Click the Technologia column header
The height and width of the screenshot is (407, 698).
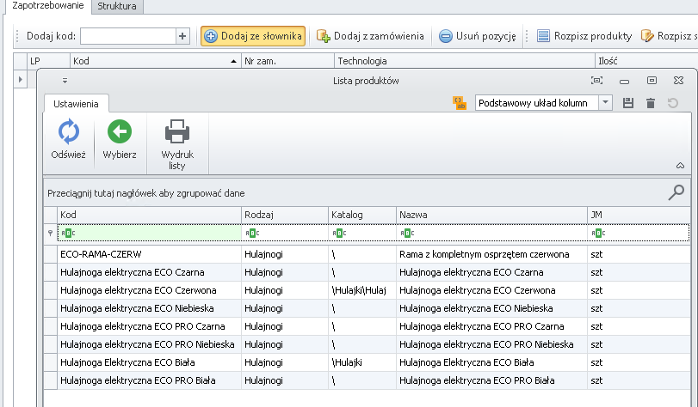[x=464, y=61]
